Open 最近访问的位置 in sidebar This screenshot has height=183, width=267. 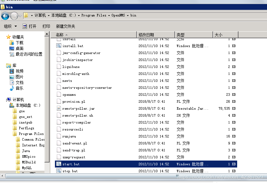pos(26,54)
